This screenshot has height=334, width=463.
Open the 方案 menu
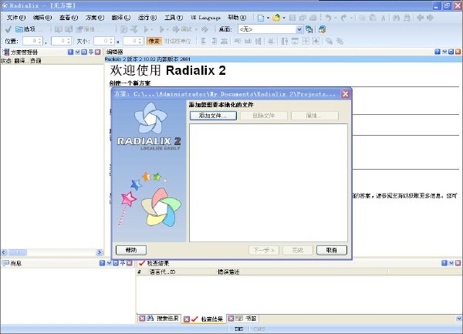coord(95,18)
